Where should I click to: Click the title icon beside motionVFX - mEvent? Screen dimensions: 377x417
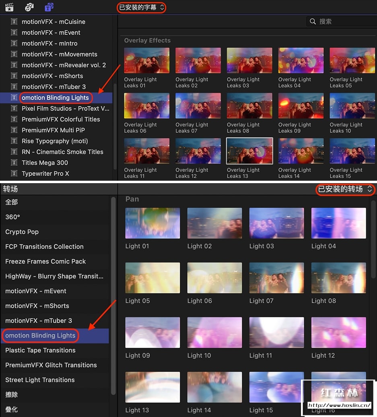coord(14,33)
